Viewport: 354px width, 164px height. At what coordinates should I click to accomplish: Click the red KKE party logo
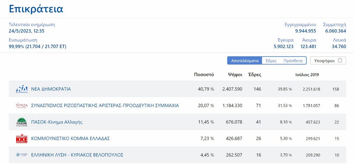tap(22, 139)
